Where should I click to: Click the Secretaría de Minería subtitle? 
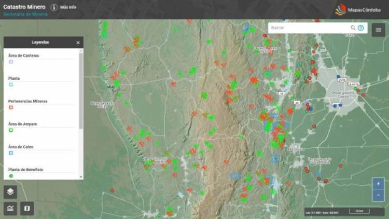pyautogui.click(x=25, y=15)
